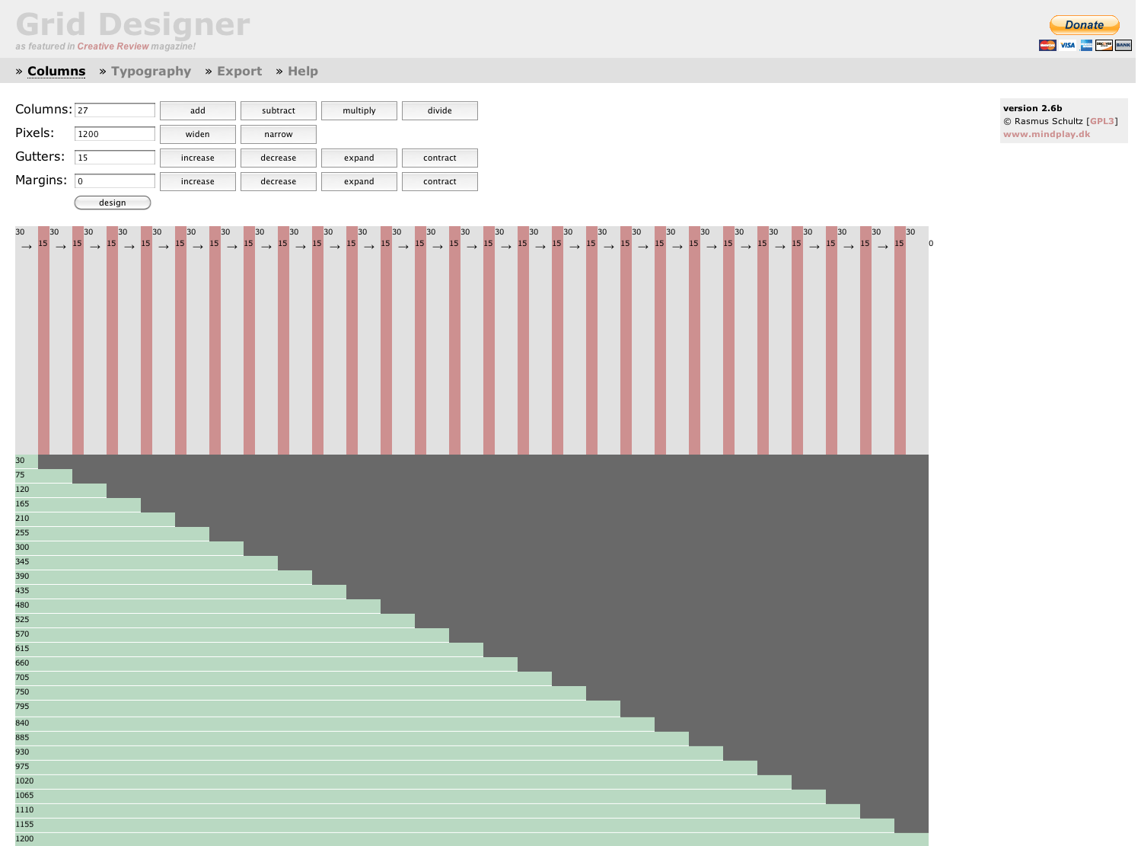Visit the www.mindplay.dk link

(1046, 133)
